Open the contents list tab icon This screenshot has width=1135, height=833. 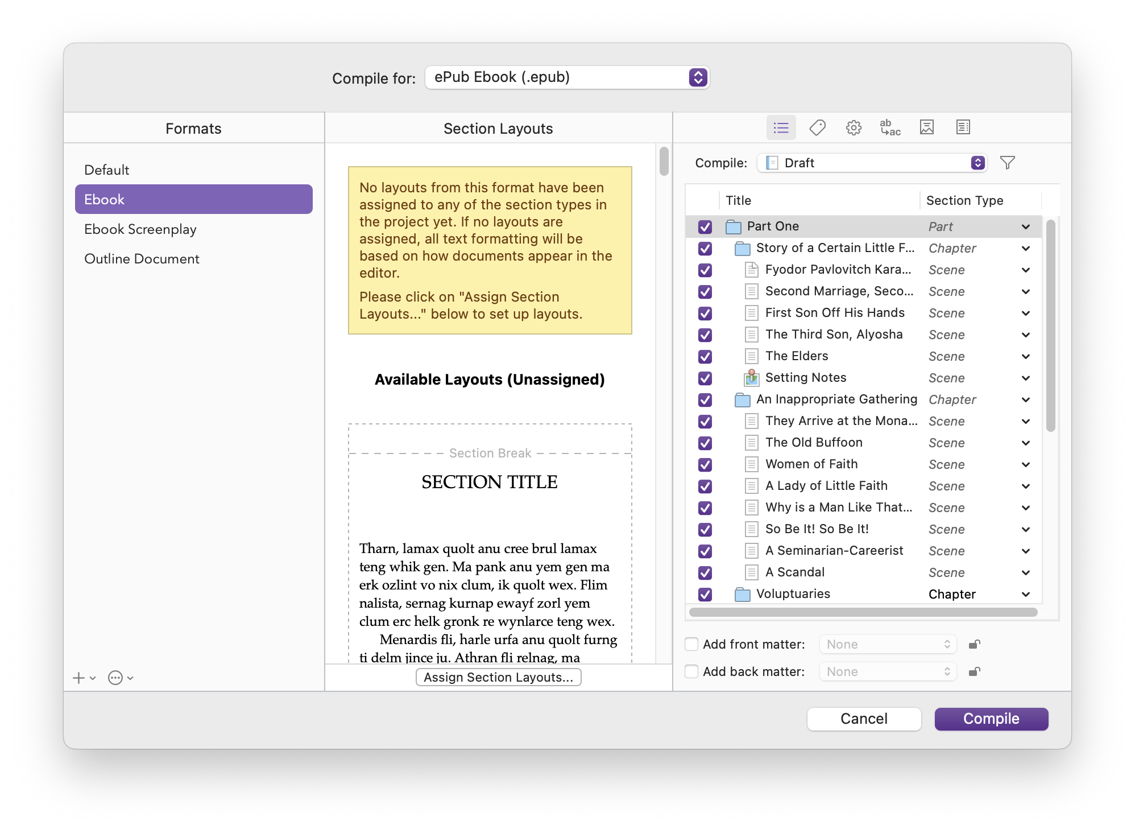[x=781, y=127]
